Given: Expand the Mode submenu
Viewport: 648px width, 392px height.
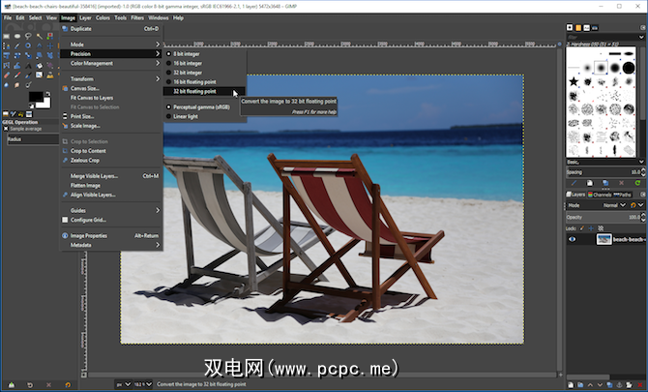Looking at the screenshot, I should coord(77,44).
